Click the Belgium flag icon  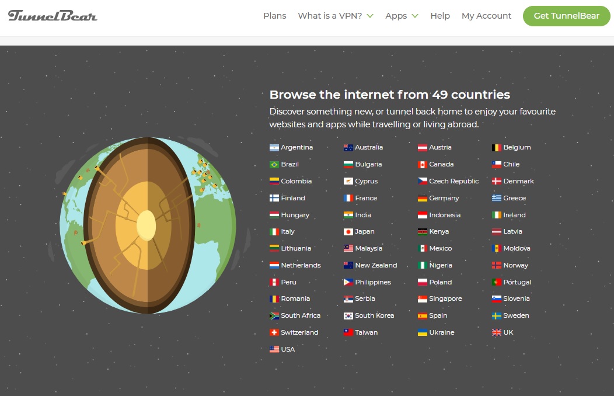497,148
